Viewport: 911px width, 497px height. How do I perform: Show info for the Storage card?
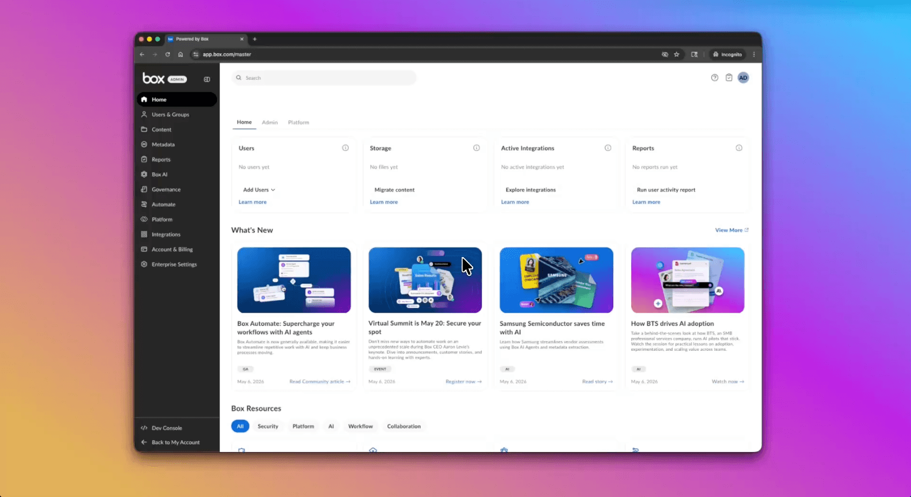click(x=476, y=148)
